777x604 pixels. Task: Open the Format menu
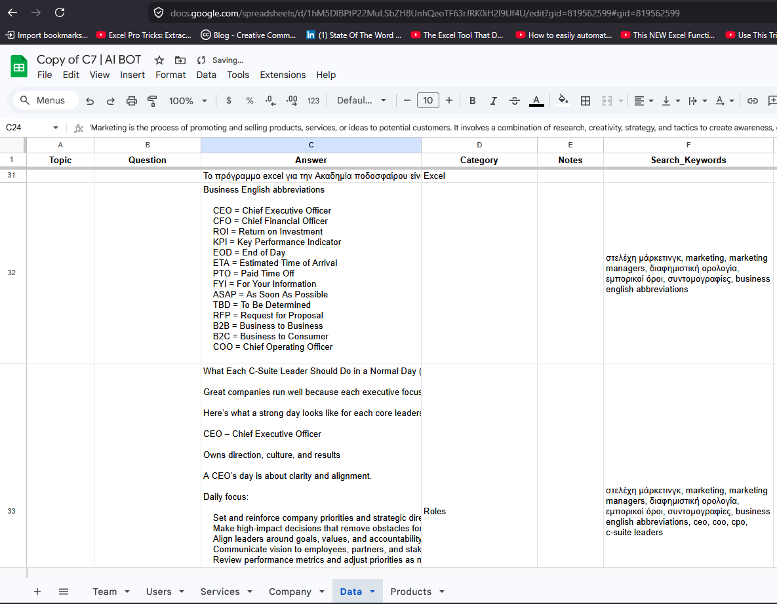[170, 75]
